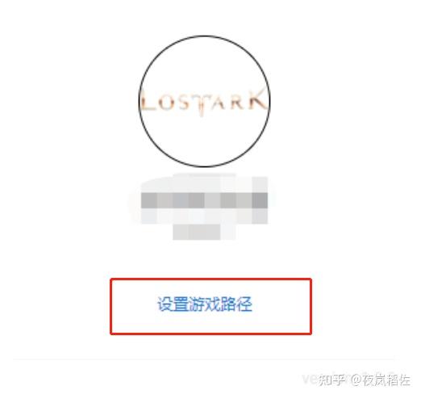Click the LOS part of the logo
Screen dimensions: 421x399
pyautogui.click(x=166, y=103)
